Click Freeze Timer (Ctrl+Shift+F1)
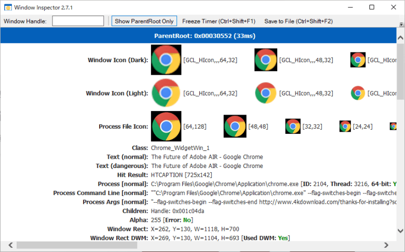The height and width of the screenshot is (252, 405). coord(219,21)
